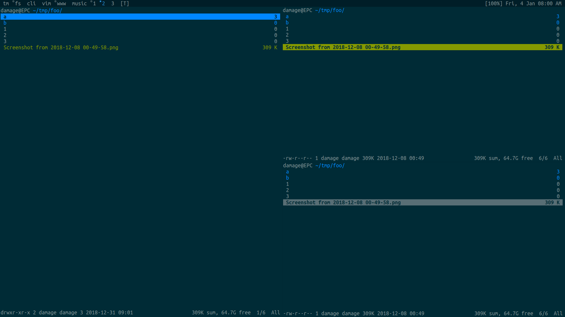This screenshot has height=317, width=565.
Task: Click the [100%] battery indicator
Action: click(x=493, y=4)
